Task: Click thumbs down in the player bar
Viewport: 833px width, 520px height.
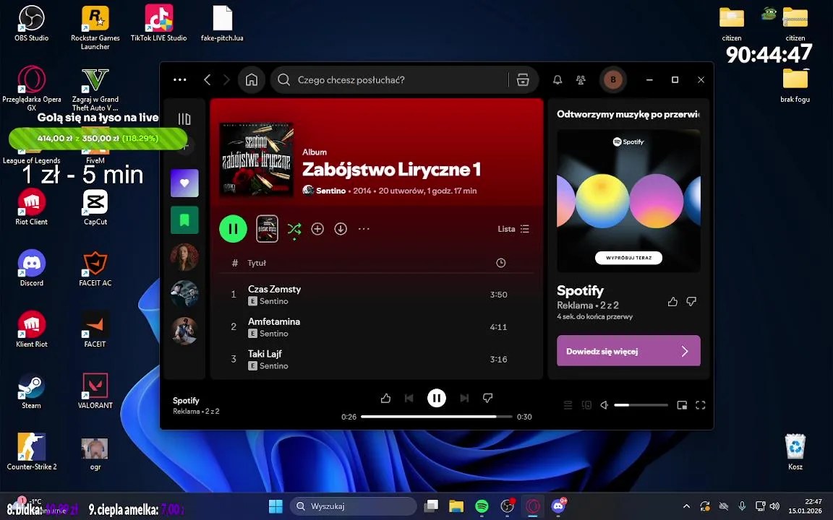Action: [487, 398]
